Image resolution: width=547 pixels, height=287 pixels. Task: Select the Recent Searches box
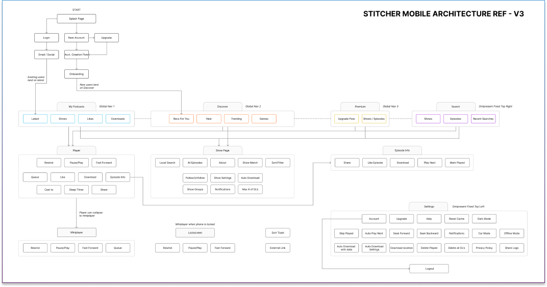(x=483, y=119)
